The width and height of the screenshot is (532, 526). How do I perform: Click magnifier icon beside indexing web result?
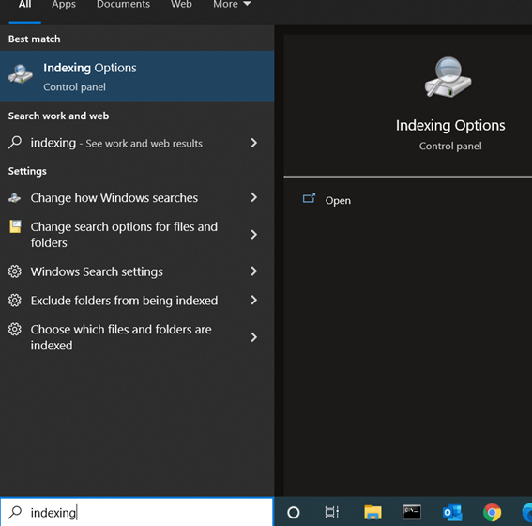pyautogui.click(x=15, y=142)
